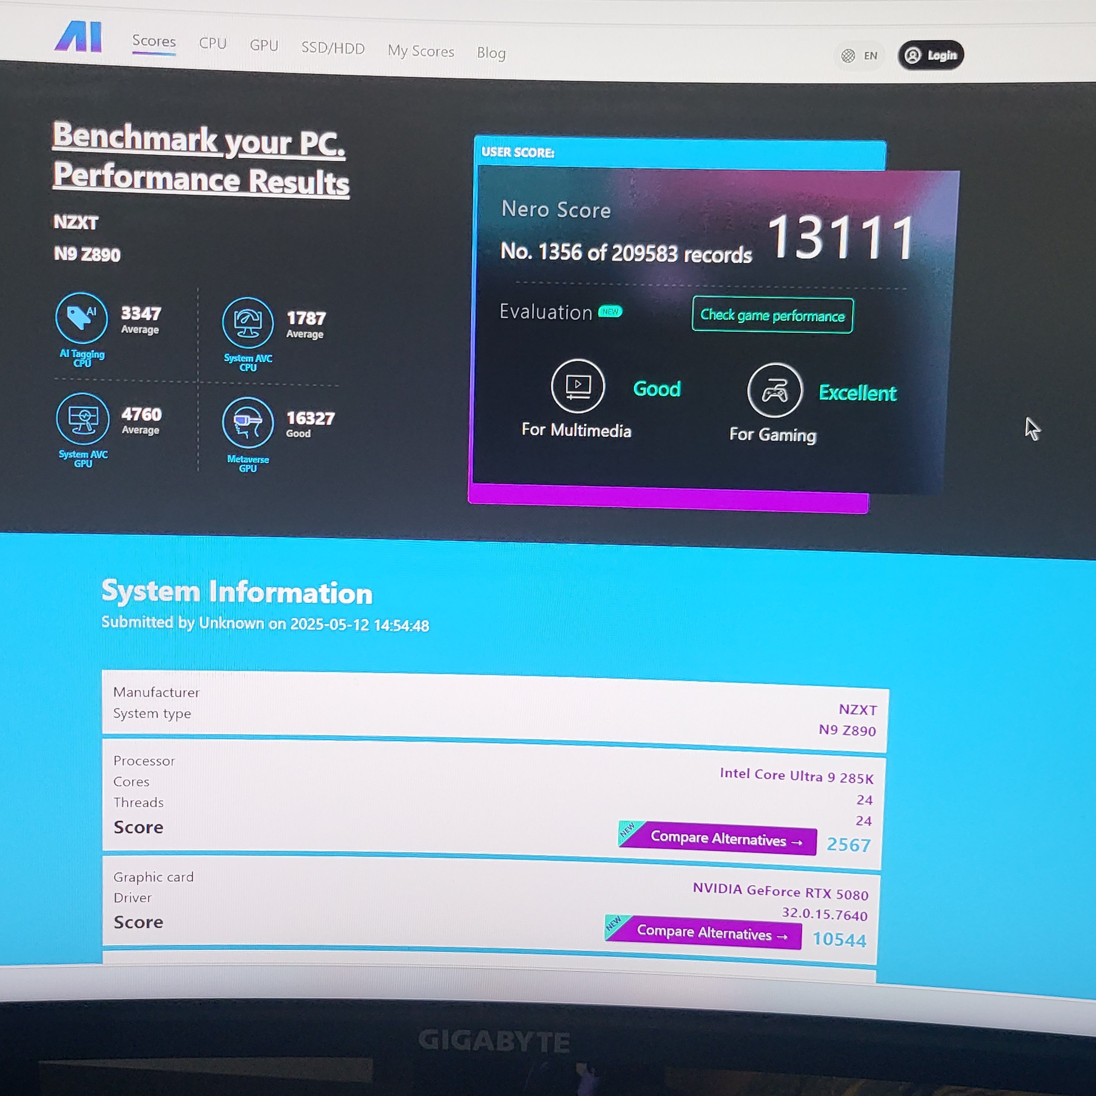Open the Blog page
Image resolution: width=1096 pixels, height=1096 pixels.
click(x=491, y=53)
